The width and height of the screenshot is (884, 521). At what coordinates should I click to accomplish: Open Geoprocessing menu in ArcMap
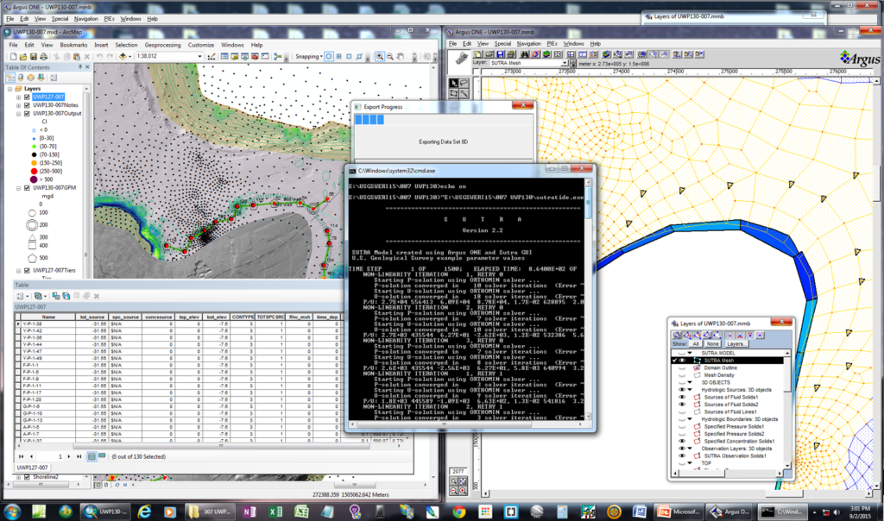point(162,45)
